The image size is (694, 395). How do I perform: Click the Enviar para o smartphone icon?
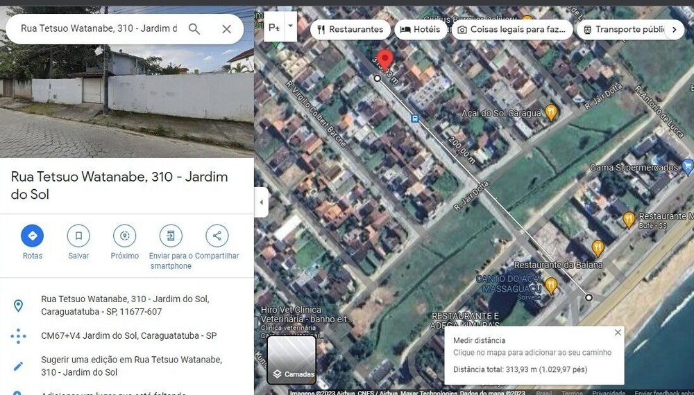[x=171, y=236]
